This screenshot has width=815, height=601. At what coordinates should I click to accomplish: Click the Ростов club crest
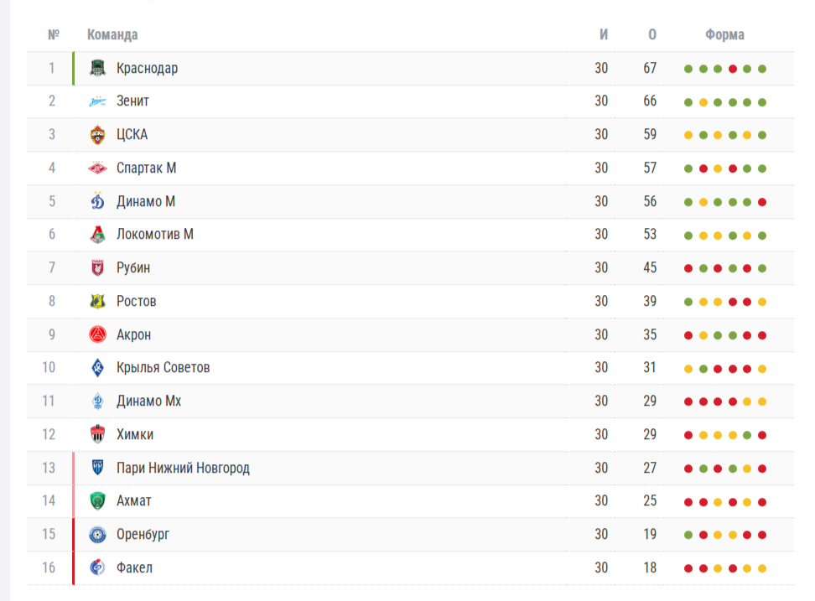98,301
